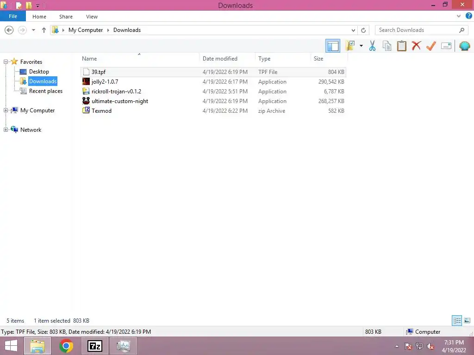Screen dimensions: 474x355
Task: Expand the ribbon with the chevron
Action: click(x=459, y=16)
